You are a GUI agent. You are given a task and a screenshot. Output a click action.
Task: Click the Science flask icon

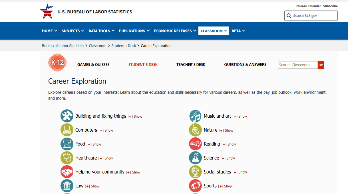pos(195,158)
